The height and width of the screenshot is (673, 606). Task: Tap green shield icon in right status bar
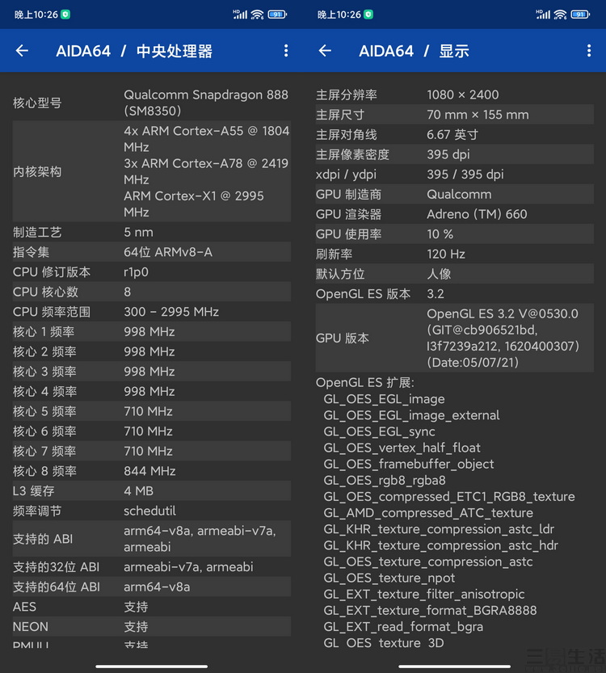tap(368, 15)
